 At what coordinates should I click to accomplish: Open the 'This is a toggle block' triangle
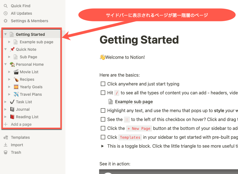(103, 146)
